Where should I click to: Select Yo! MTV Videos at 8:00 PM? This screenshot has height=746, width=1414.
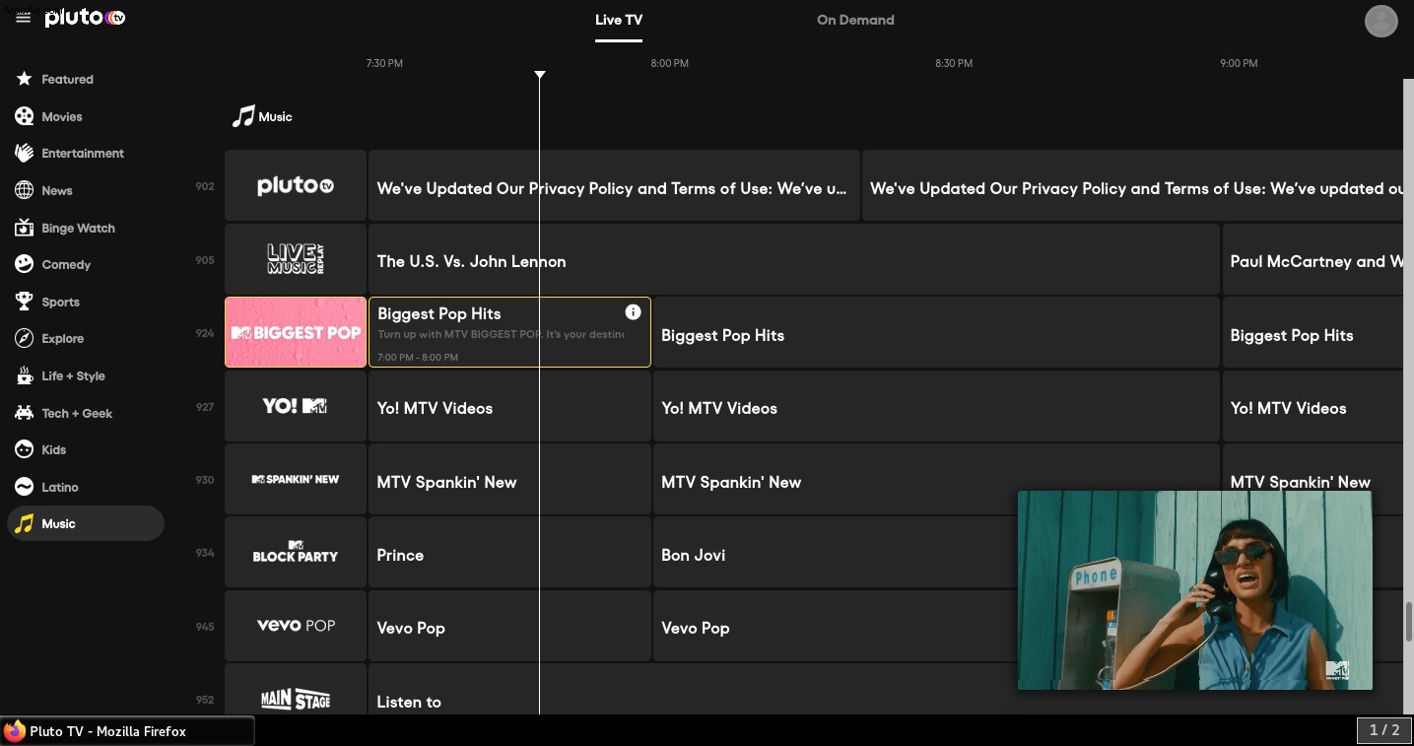tap(936, 406)
